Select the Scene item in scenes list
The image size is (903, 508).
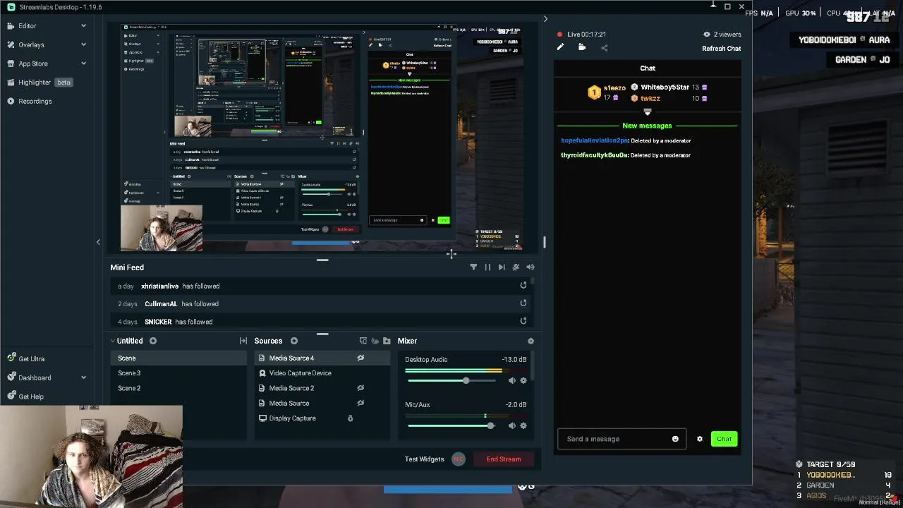pos(179,358)
